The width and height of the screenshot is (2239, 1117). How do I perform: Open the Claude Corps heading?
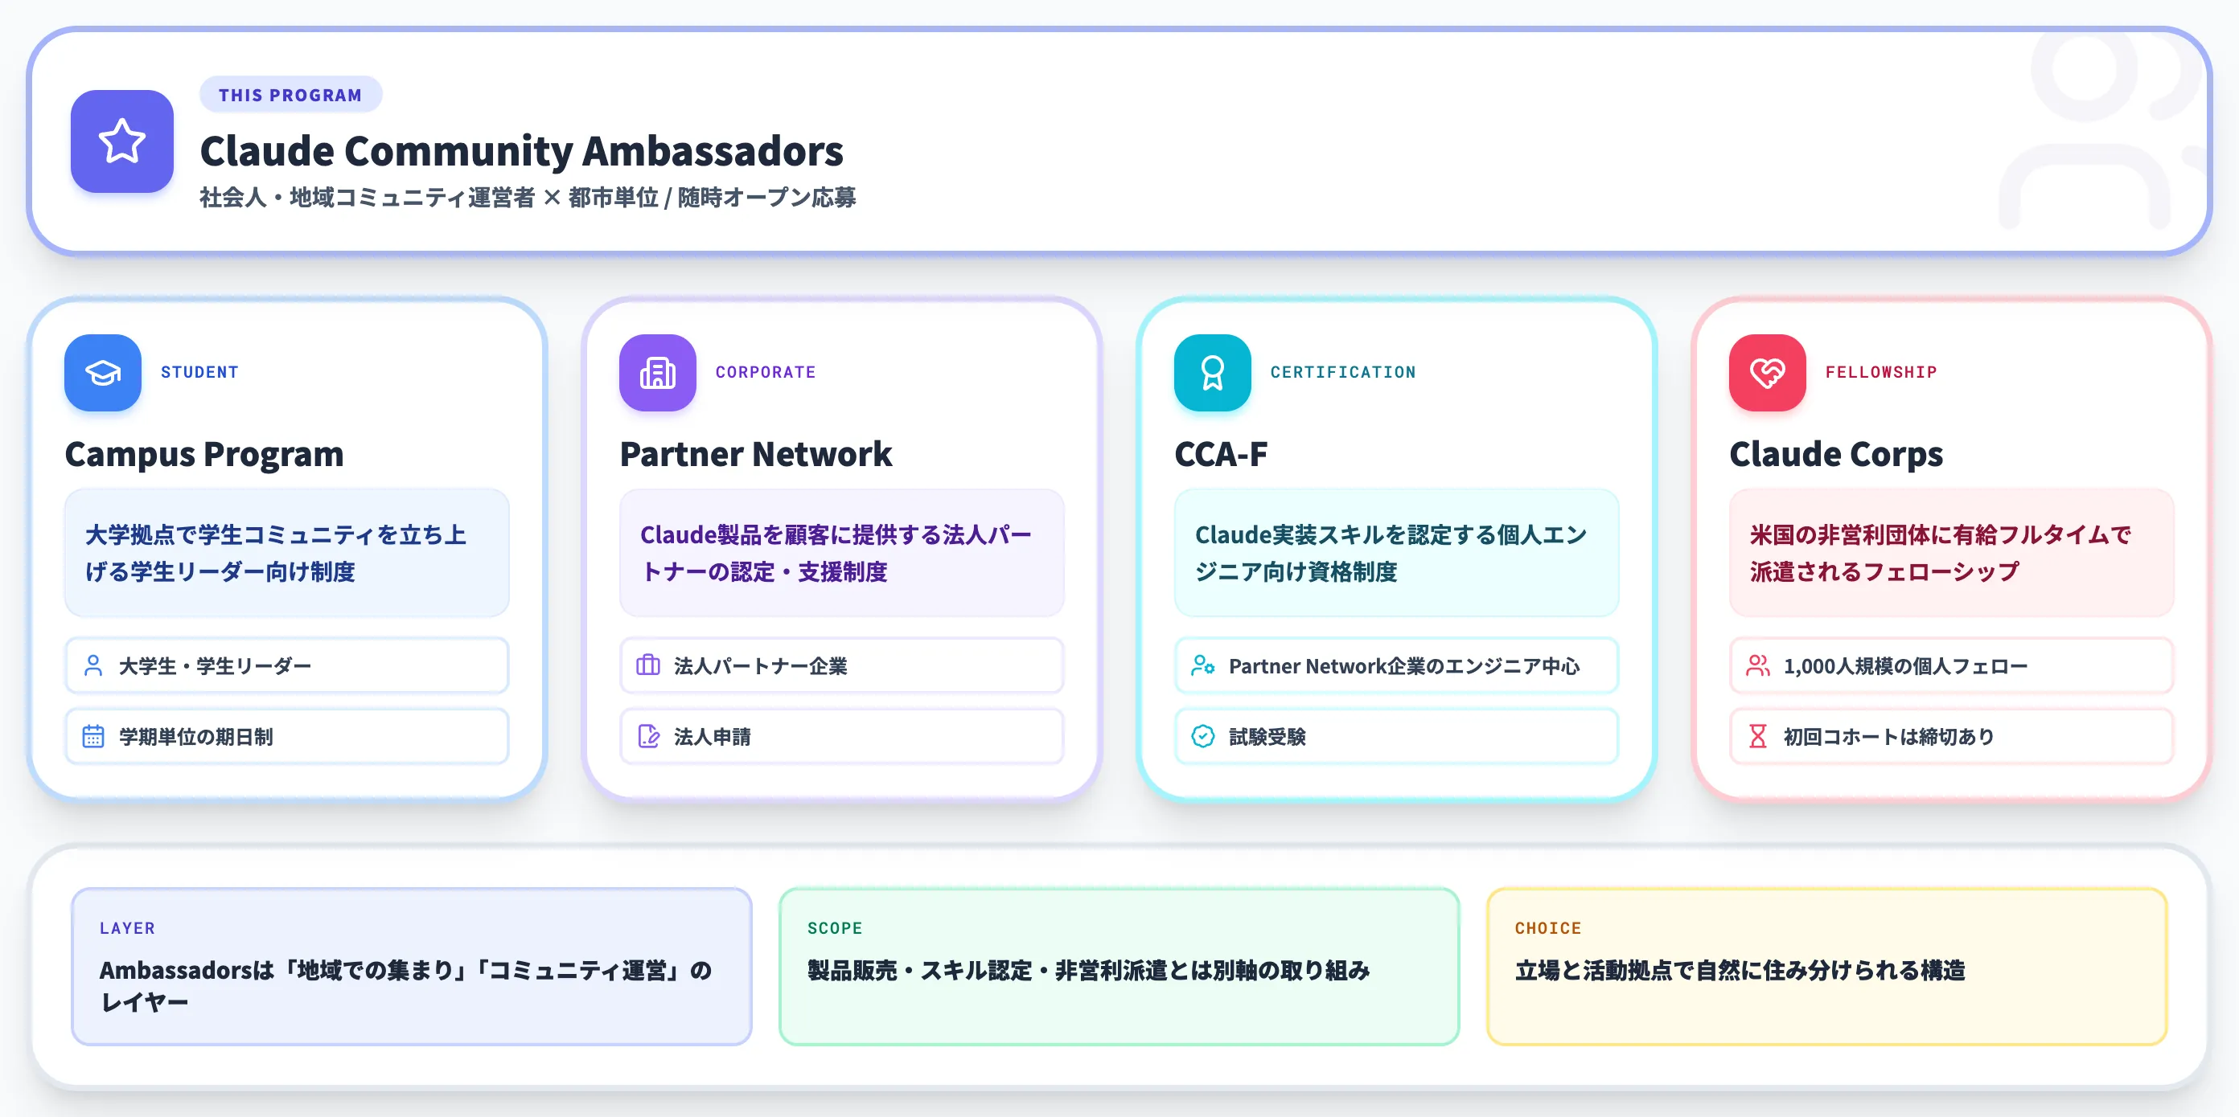(x=1836, y=454)
